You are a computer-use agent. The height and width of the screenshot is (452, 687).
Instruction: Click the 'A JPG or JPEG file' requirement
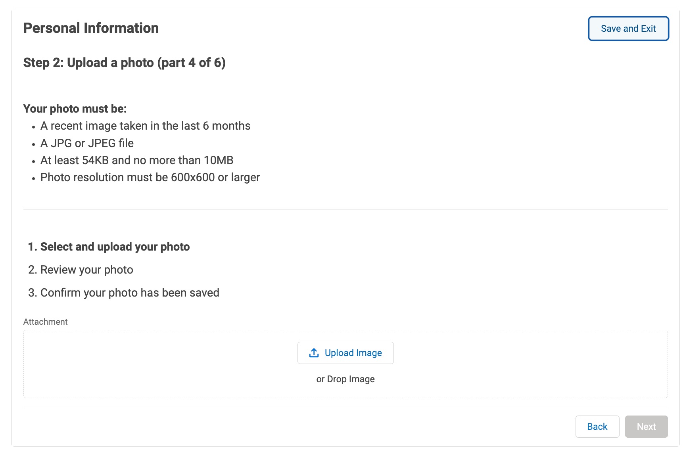click(x=87, y=143)
